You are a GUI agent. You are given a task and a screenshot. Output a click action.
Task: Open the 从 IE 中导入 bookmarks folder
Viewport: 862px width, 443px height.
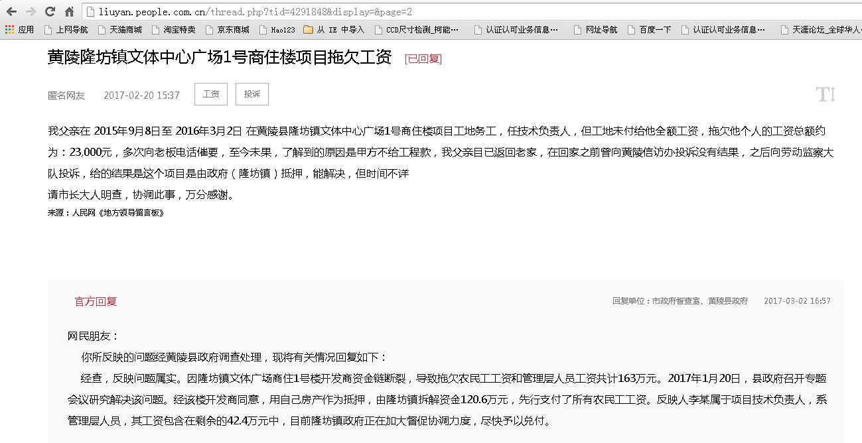point(334,30)
